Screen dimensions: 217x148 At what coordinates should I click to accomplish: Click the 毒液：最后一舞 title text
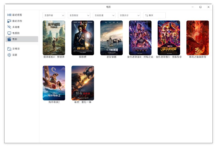(82, 102)
